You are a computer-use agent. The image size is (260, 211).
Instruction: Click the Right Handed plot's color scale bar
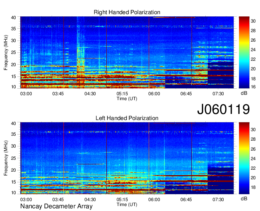click(x=244, y=52)
